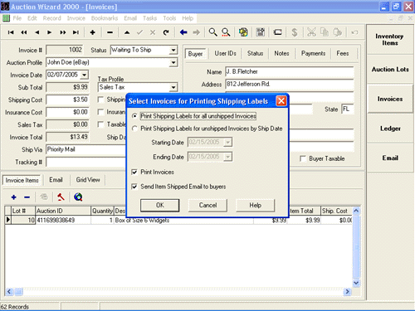The image size is (415, 311).
Task: Click the refresh record icon in the toolbar
Action: click(x=166, y=32)
